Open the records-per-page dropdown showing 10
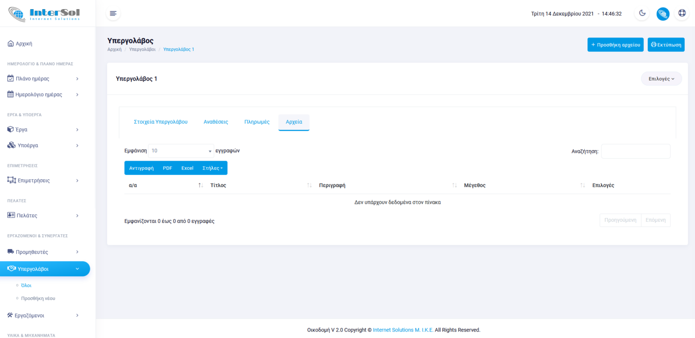This screenshot has width=695, height=338. (x=181, y=151)
